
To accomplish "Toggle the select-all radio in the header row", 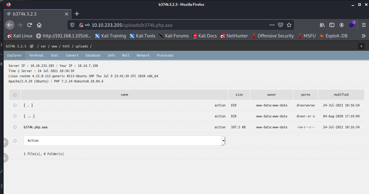I will (x=15, y=95).
